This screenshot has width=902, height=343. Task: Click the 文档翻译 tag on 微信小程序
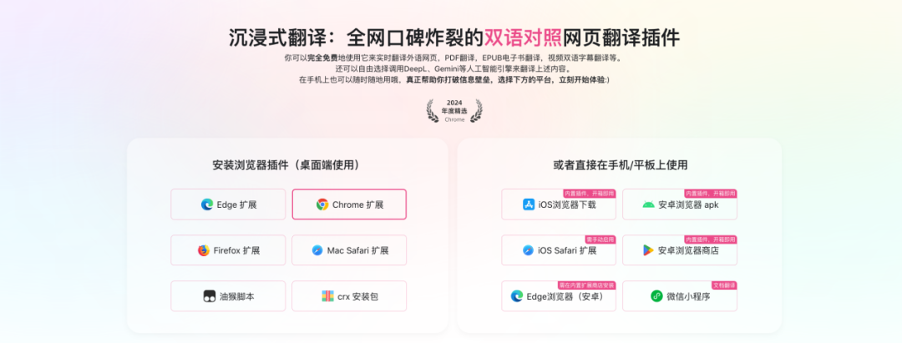[x=724, y=285]
